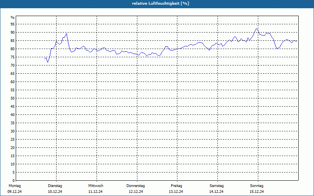Click the 0 y-axis value
Screen dimensions: 314x196
14,181
